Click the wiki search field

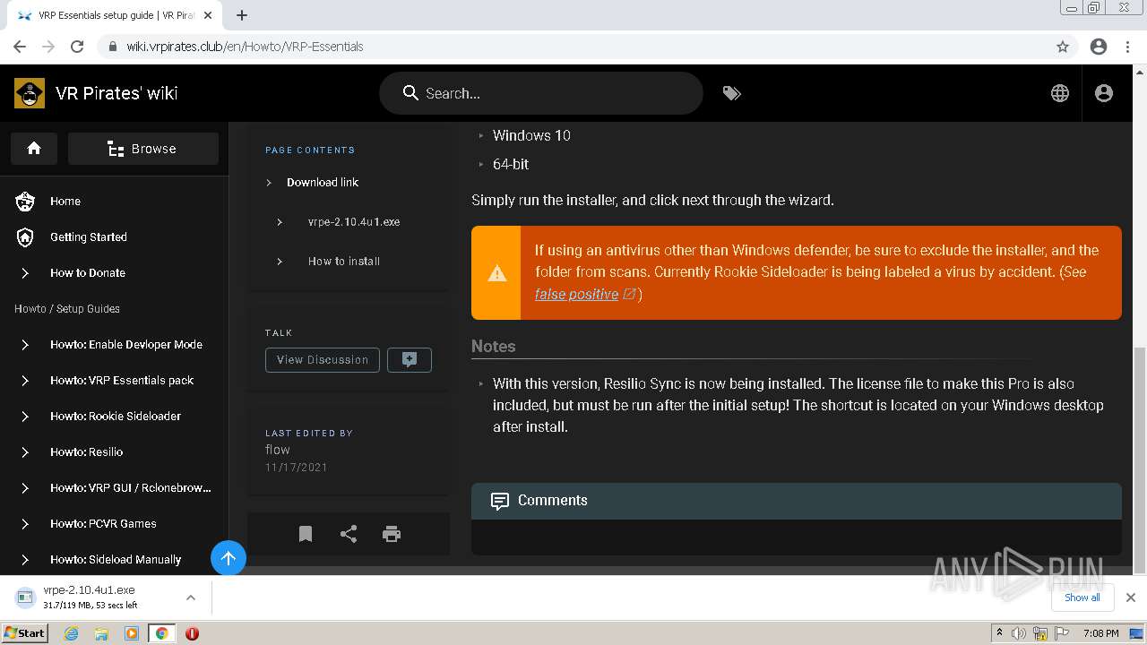click(541, 93)
